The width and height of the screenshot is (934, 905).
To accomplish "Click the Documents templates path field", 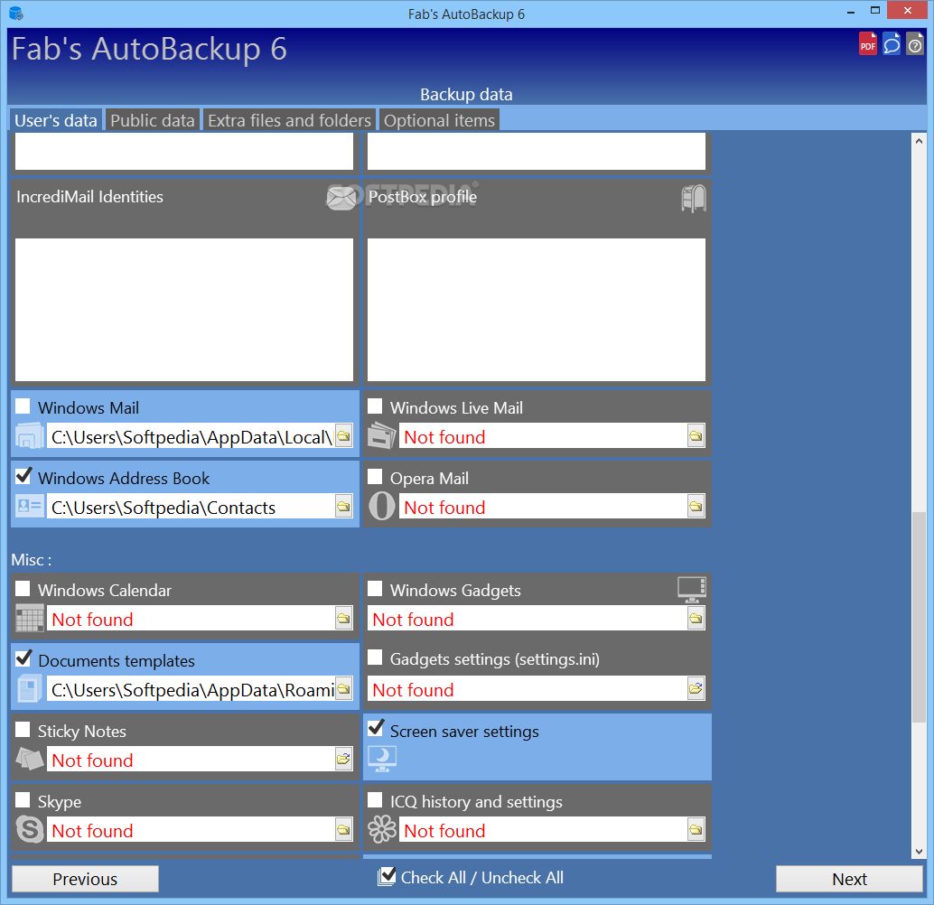I will tap(191, 689).
